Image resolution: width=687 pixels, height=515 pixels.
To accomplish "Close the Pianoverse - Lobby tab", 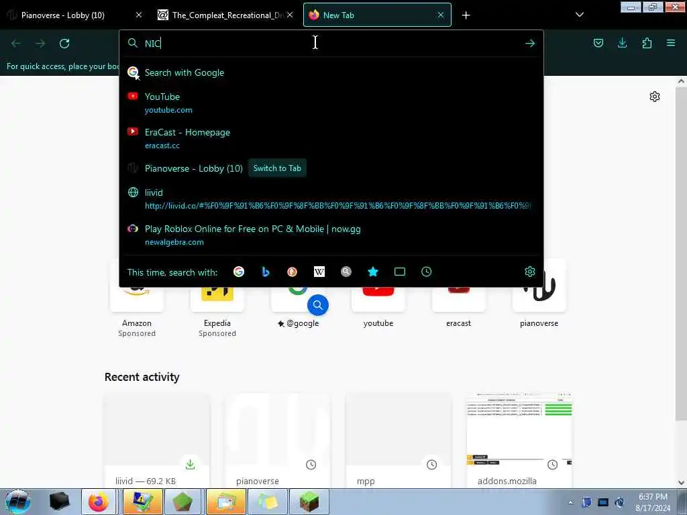I will tap(138, 15).
